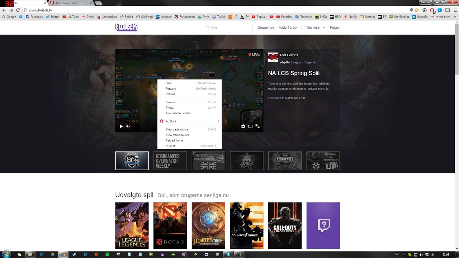Viewport: 459px width, 258px height.
Task: Open the League of Legends game link
Action: pos(304,62)
